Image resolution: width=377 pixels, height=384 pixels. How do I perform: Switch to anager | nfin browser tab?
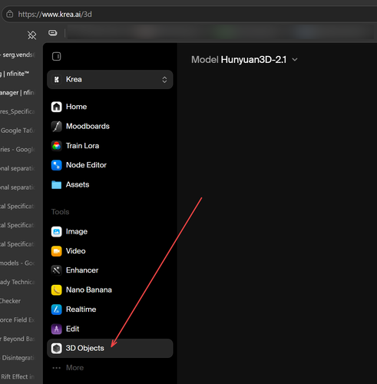click(x=18, y=93)
